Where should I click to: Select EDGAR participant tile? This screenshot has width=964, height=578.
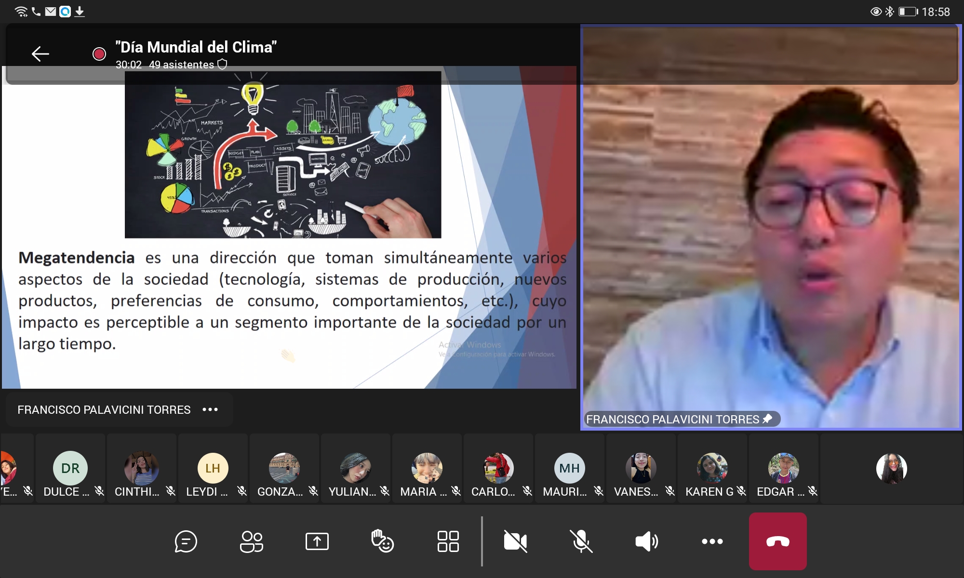point(784,468)
